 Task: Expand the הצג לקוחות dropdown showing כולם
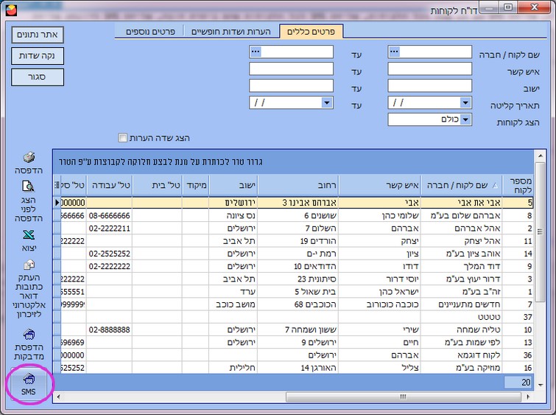465,119
